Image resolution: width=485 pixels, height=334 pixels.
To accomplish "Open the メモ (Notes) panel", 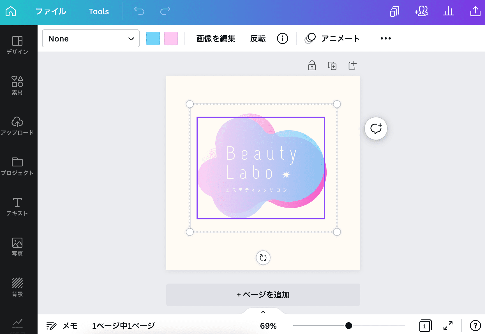I will pos(61,325).
